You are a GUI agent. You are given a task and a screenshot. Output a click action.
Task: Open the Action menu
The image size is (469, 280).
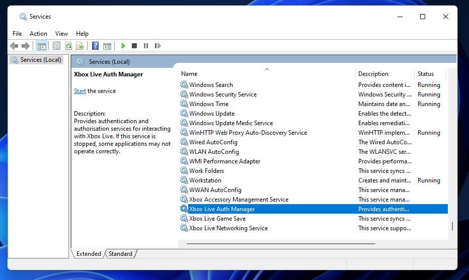(38, 34)
